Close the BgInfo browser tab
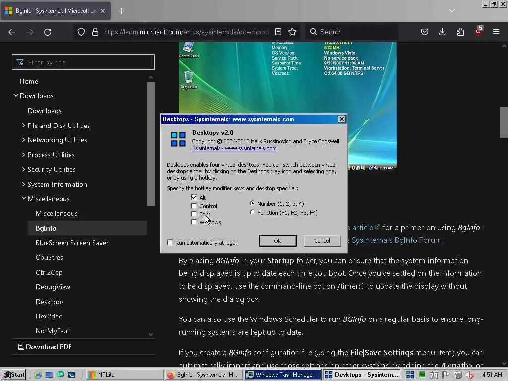Viewport: 508px width, 381px height. point(102,11)
